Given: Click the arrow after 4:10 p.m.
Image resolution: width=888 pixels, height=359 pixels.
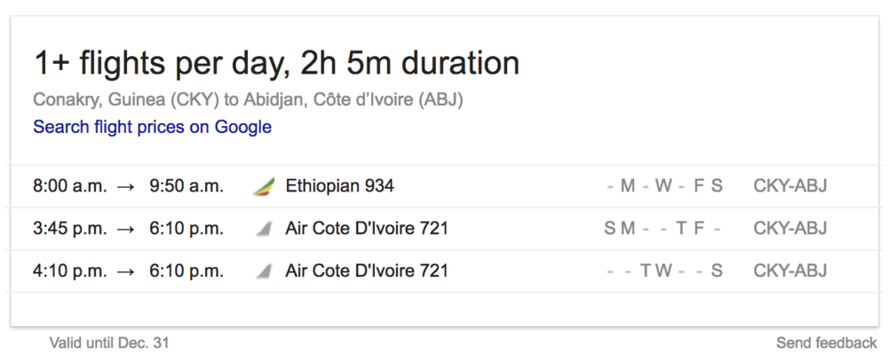Looking at the screenshot, I should 127,271.
